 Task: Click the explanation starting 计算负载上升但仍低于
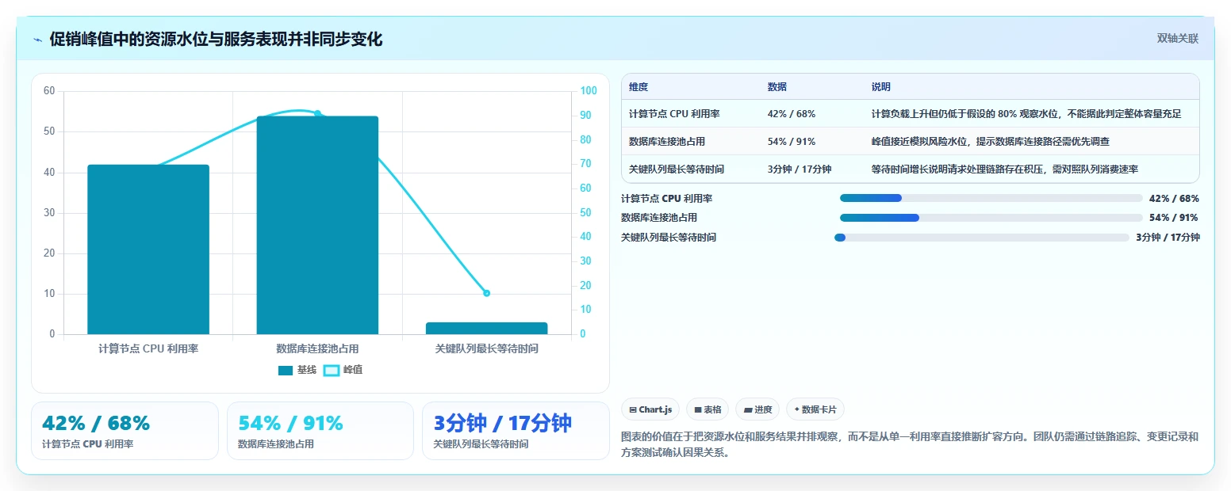click(x=1026, y=114)
